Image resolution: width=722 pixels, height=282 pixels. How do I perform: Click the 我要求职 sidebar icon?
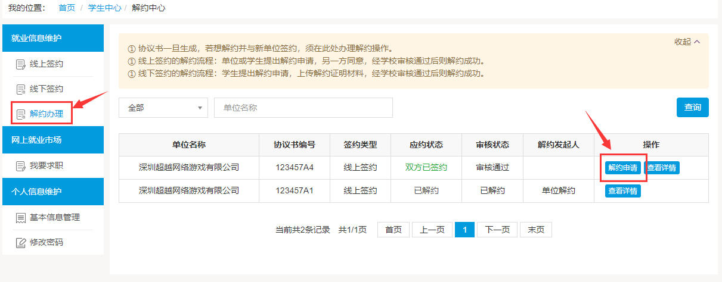[x=20, y=166]
